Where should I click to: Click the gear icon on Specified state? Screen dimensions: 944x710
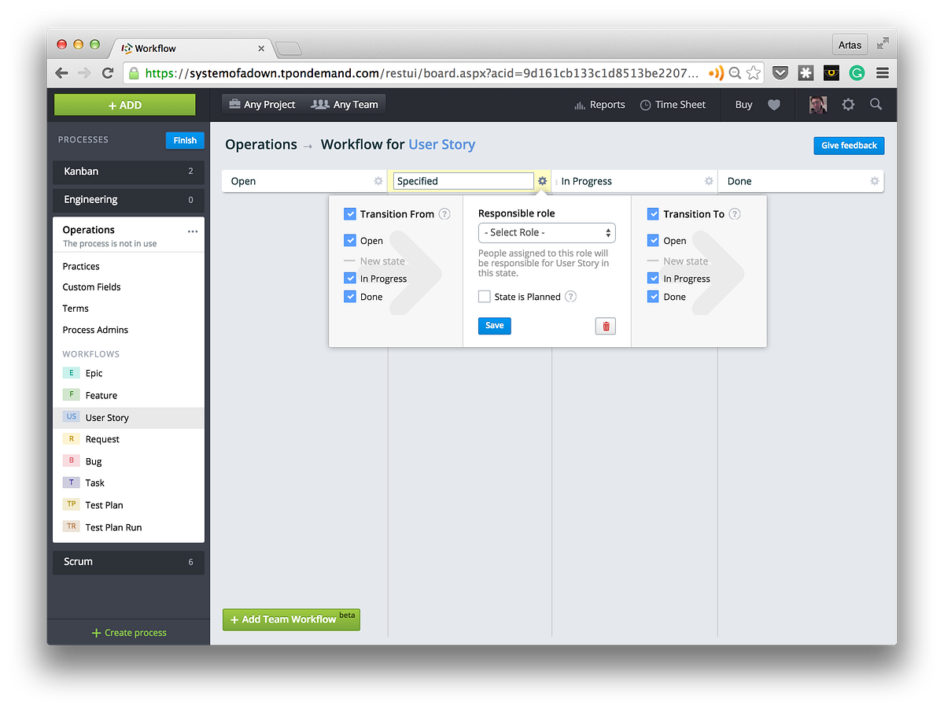pos(542,181)
